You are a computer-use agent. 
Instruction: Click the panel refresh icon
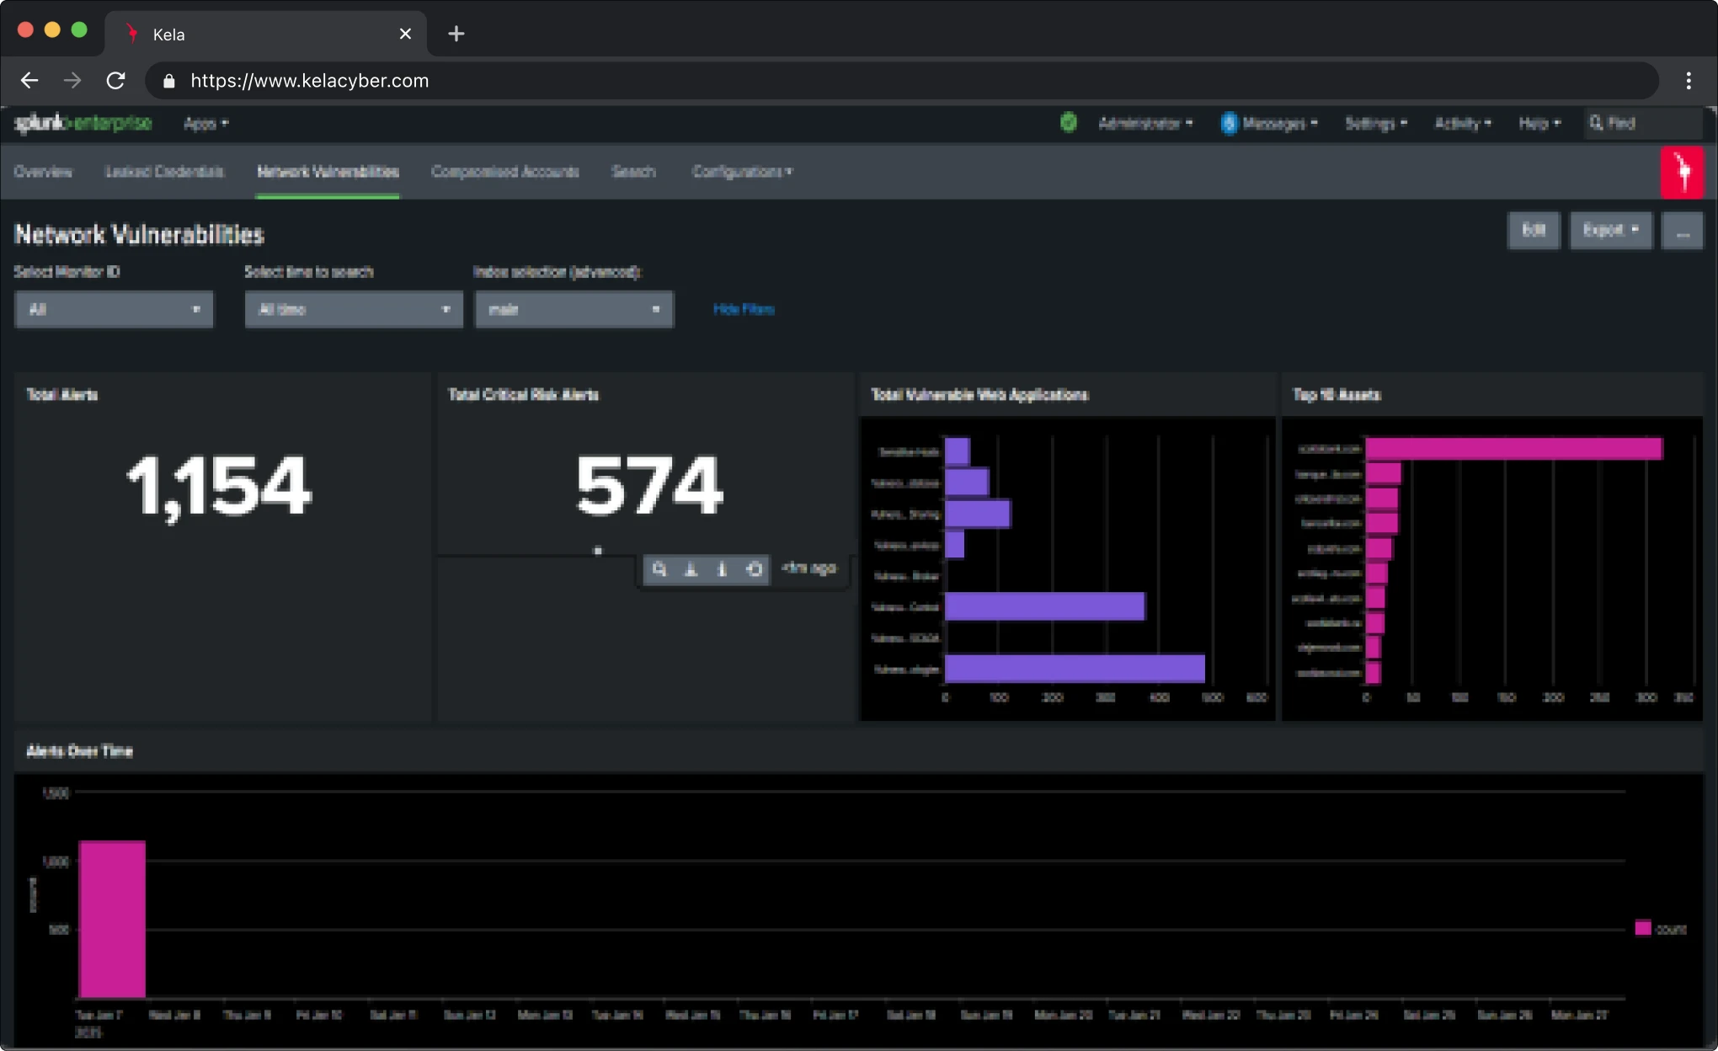point(755,569)
